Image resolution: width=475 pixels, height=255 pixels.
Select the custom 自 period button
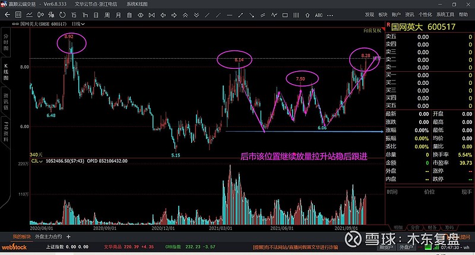pos(129,15)
